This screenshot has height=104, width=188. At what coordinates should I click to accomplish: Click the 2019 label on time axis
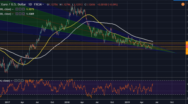click(x=127, y=102)
